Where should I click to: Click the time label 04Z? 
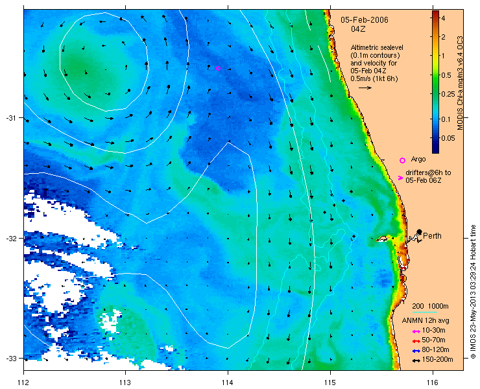pos(358,29)
